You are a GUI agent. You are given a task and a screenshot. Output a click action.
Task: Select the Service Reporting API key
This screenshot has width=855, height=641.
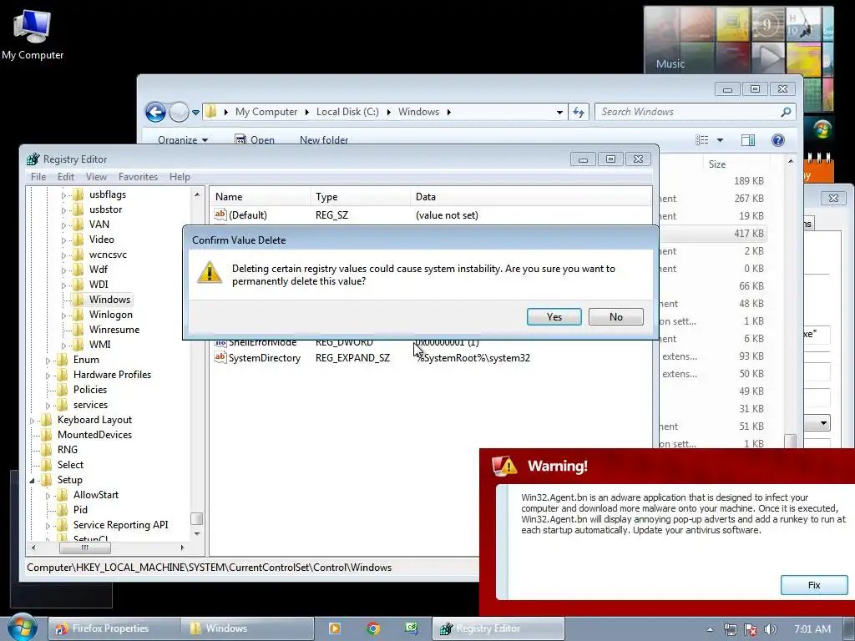tap(120, 524)
